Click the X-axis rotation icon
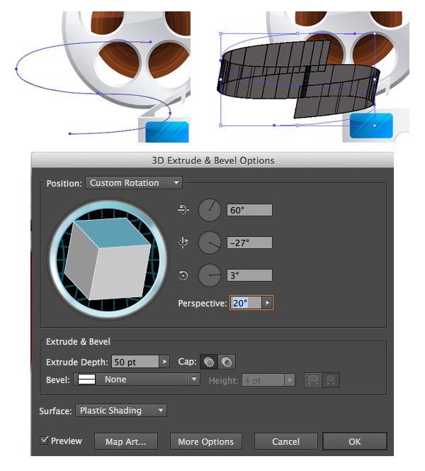Viewport: 425px width, 471px height. coord(183,209)
